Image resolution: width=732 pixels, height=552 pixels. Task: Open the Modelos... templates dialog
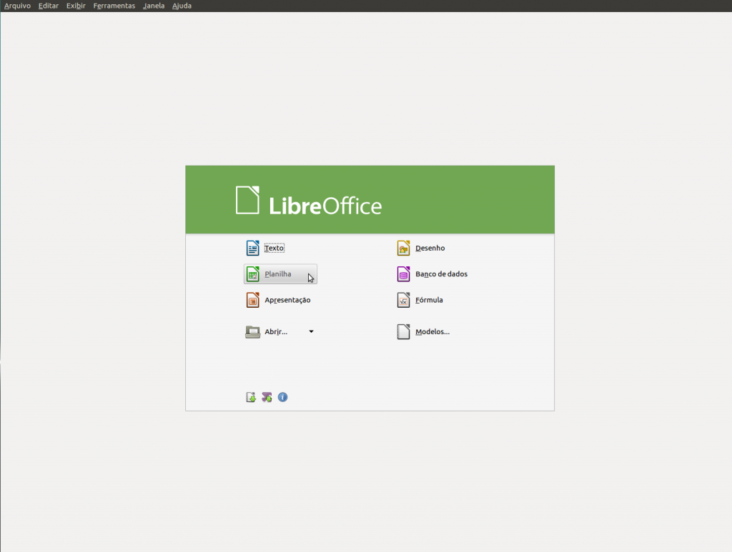pyautogui.click(x=423, y=332)
